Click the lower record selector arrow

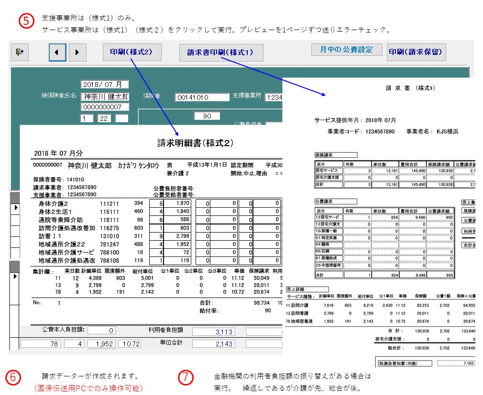(14, 276)
